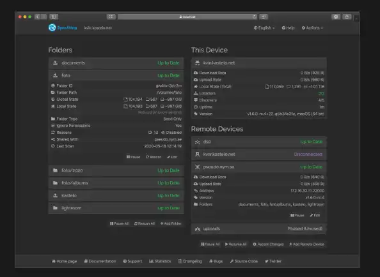Expand the dso remote device

[259, 142]
